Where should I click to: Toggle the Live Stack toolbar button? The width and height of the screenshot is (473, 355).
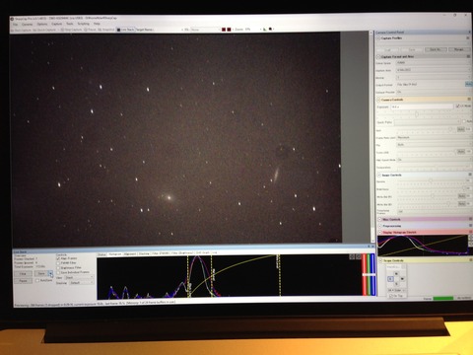point(126,30)
